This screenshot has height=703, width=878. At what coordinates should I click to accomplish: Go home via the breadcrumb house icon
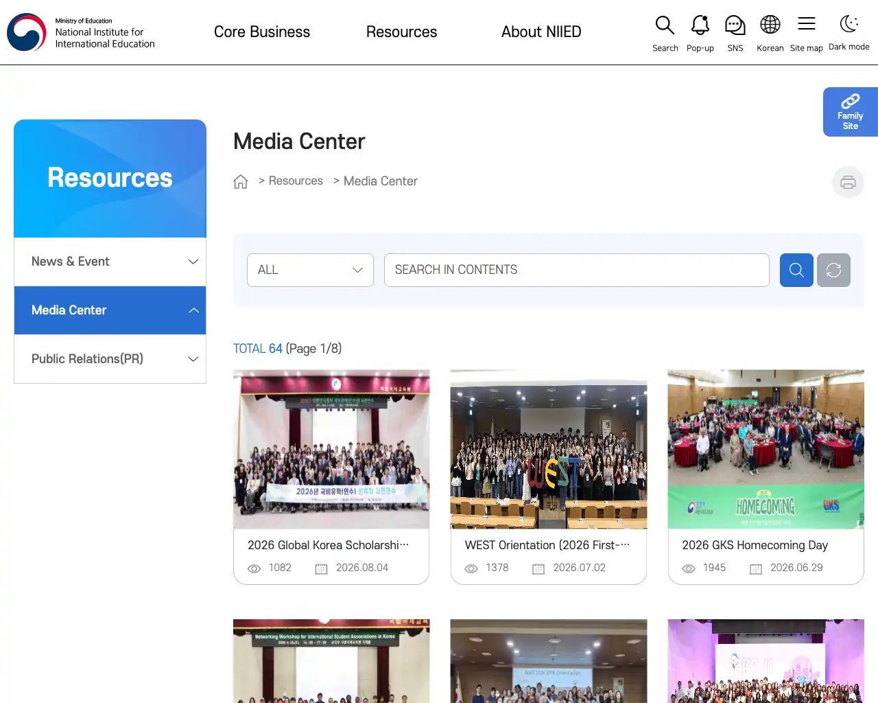click(x=241, y=181)
